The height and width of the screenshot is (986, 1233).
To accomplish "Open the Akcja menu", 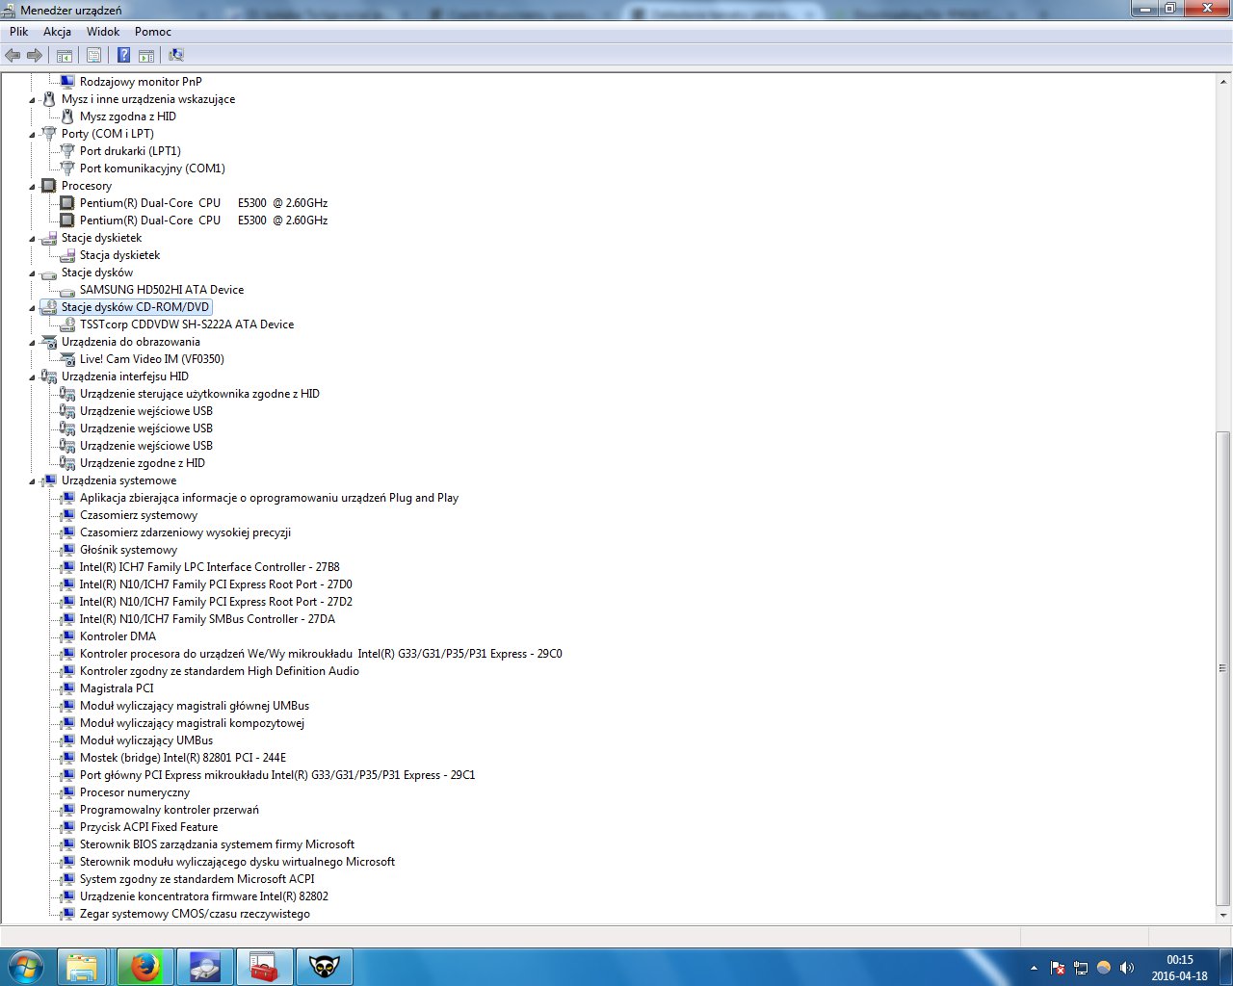I will pyautogui.click(x=57, y=32).
